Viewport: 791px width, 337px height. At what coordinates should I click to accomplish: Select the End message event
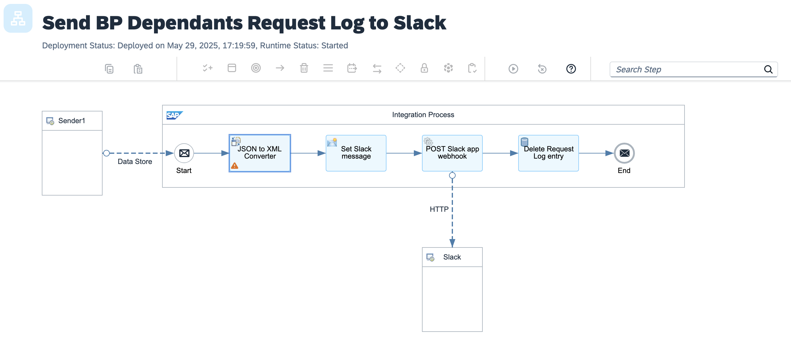click(624, 153)
